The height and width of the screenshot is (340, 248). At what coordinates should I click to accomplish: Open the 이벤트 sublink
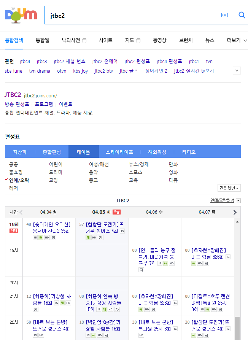[65, 104]
